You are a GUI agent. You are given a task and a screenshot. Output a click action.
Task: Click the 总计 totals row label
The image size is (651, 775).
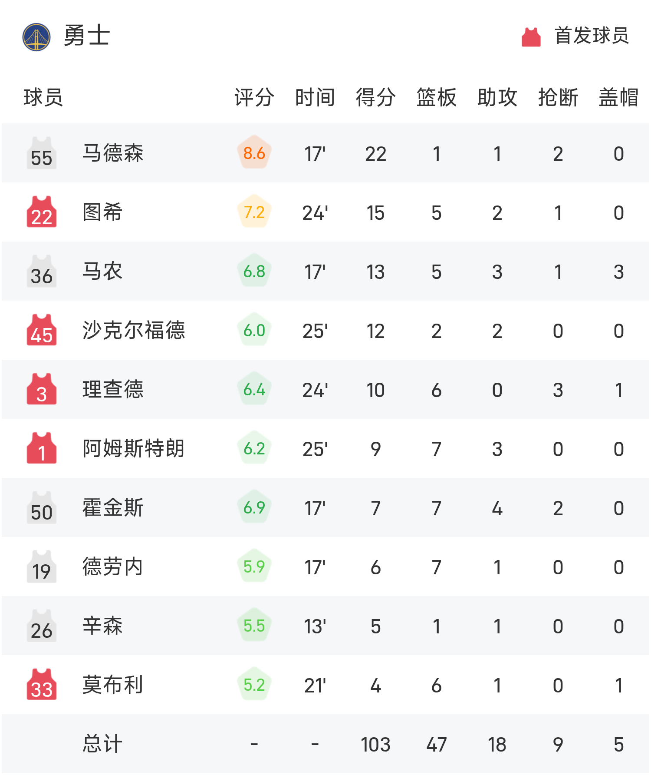point(102,744)
